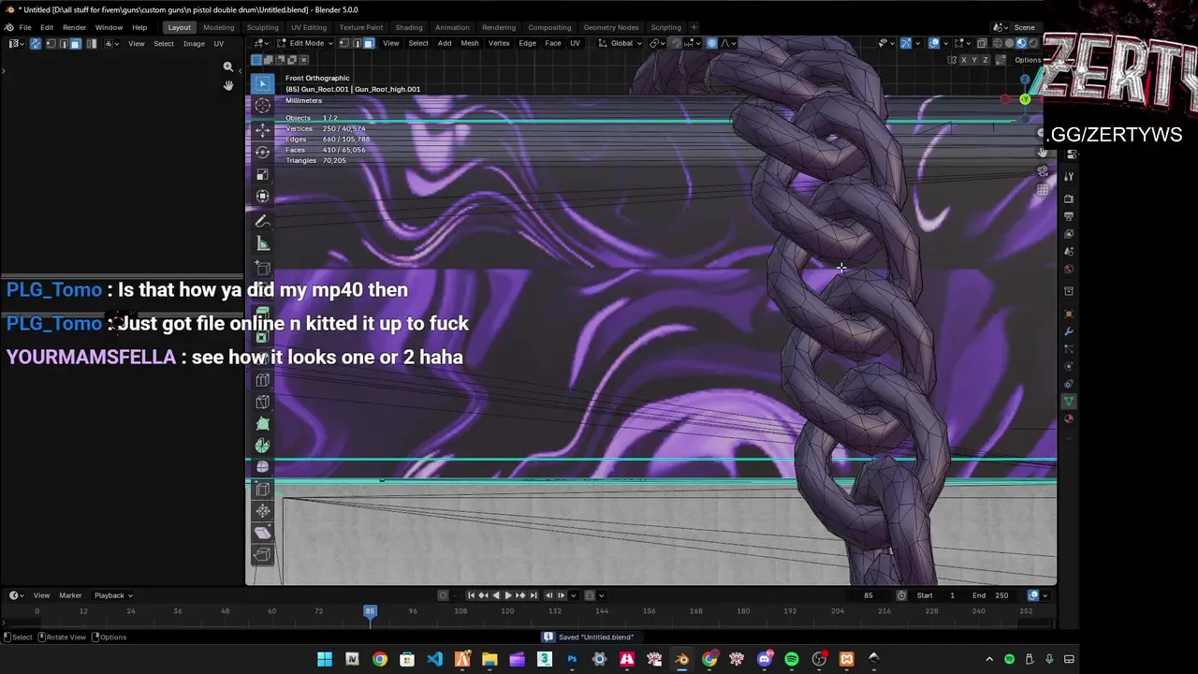
Task: Open the Render properties tab
Action: click(1069, 198)
